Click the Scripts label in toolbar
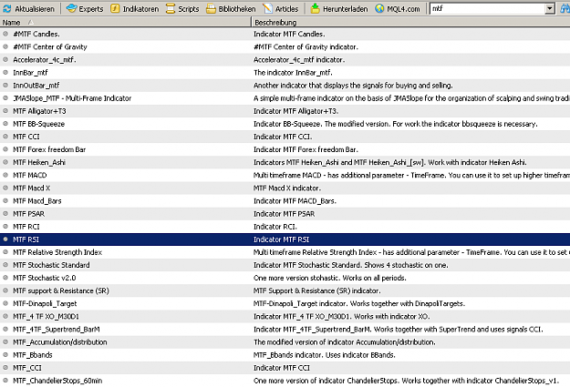 tap(188, 9)
